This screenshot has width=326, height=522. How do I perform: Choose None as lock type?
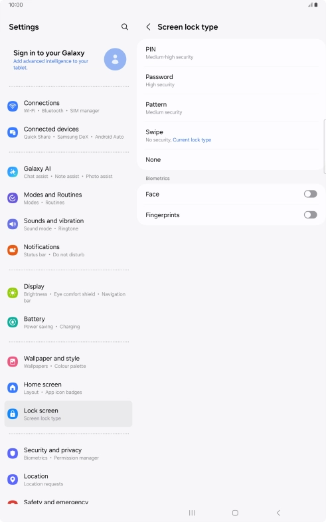click(x=232, y=160)
